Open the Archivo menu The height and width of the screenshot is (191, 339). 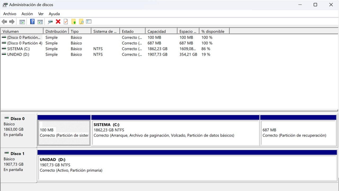pyautogui.click(x=10, y=14)
